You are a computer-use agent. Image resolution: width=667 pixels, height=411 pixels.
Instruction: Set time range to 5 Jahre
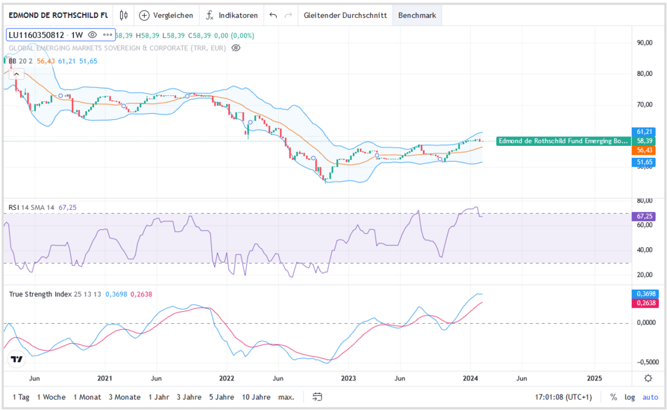pyautogui.click(x=222, y=397)
